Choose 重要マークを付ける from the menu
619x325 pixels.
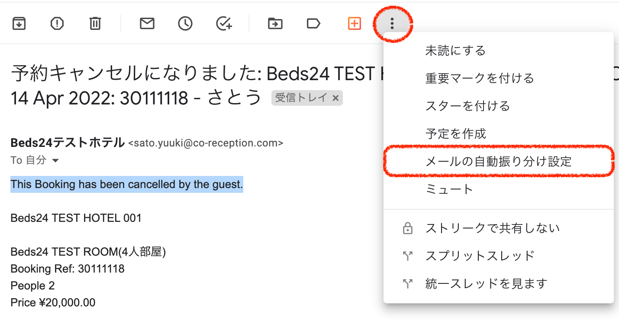tap(480, 78)
